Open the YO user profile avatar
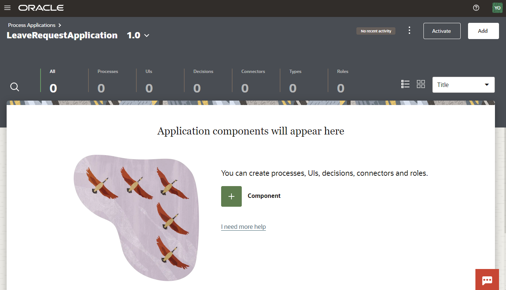The image size is (506, 290). (497, 8)
